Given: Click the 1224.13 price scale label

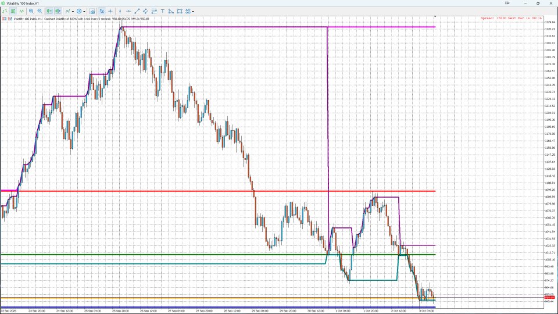Looking at the screenshot, I should click(550, 99).
